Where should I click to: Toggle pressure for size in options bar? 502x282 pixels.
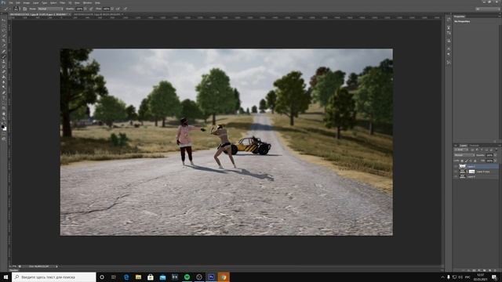point(125,9)
